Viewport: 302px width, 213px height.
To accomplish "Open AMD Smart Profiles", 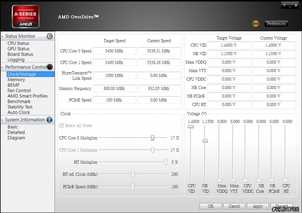I will pyautogui.click(x=27, y=96).
